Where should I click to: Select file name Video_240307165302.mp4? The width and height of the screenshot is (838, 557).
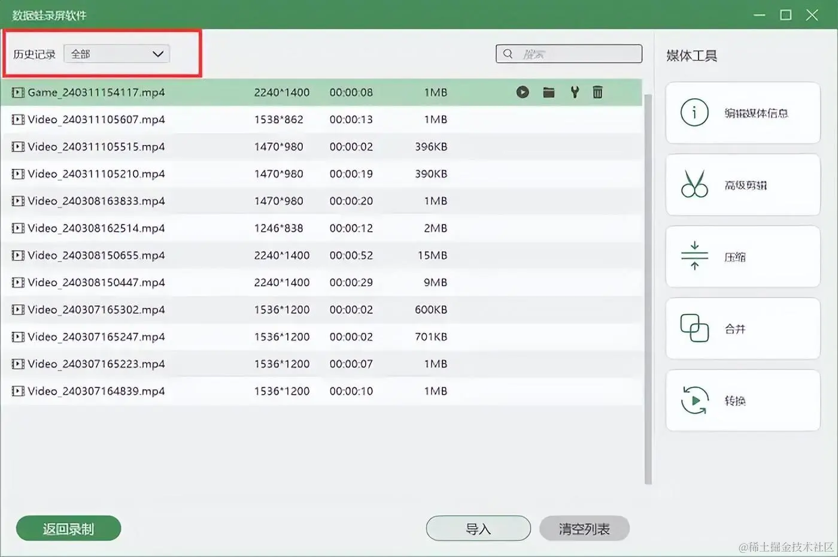tap(96, 310)
